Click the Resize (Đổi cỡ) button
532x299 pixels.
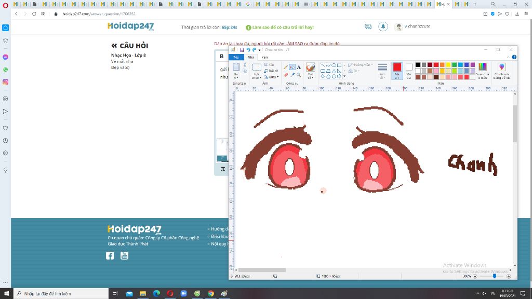click(271, 71)
